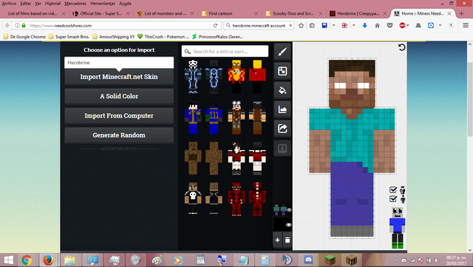Delete layer with trash icon
This screenshot has width=473, height=267.
coord(287,240)
